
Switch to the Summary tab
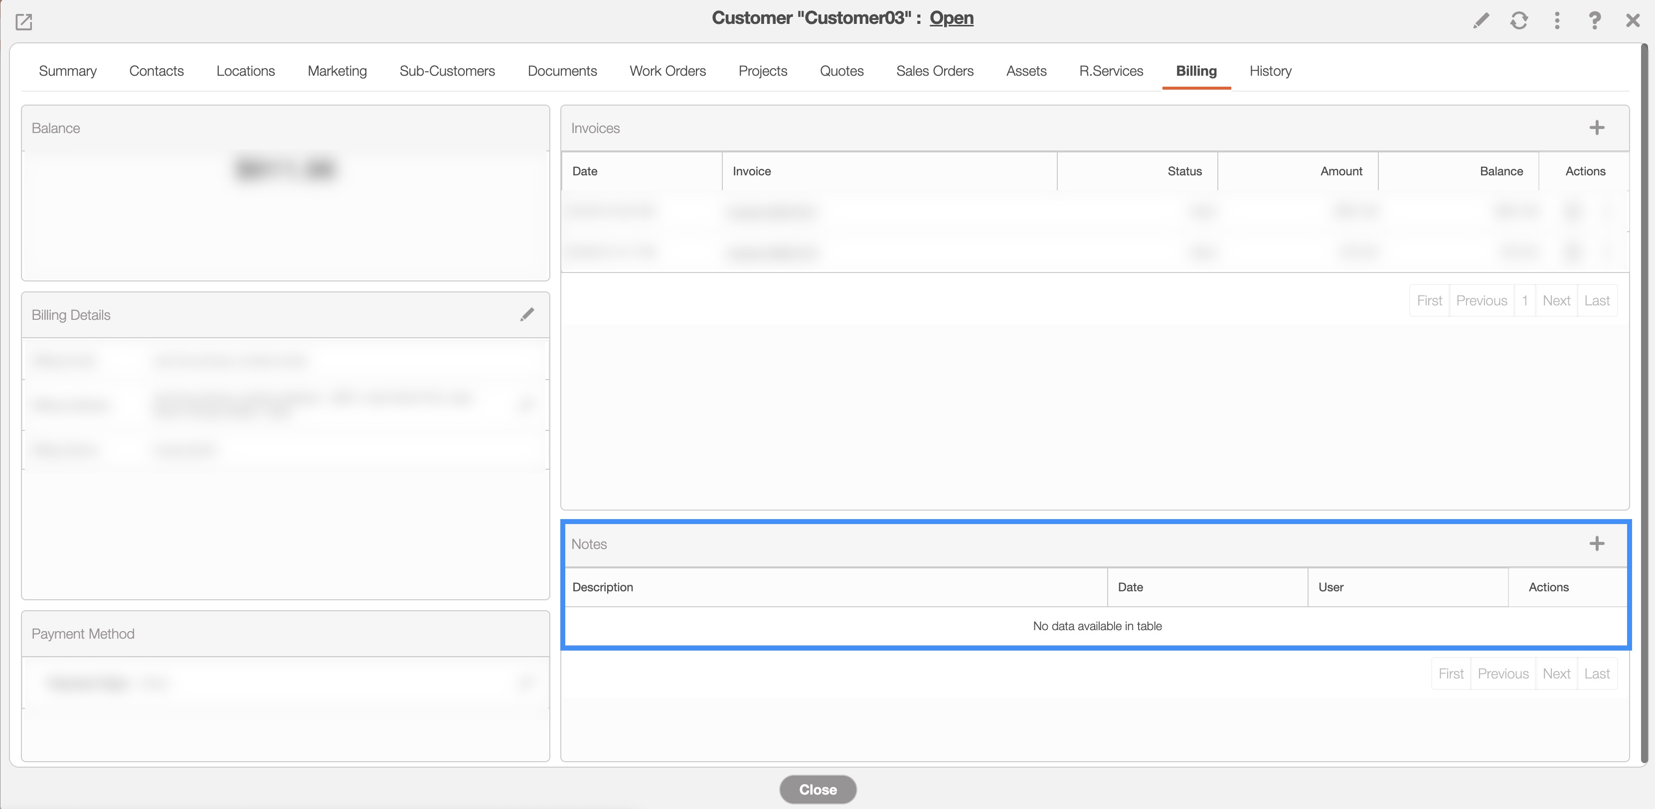[x=67, y=71]
